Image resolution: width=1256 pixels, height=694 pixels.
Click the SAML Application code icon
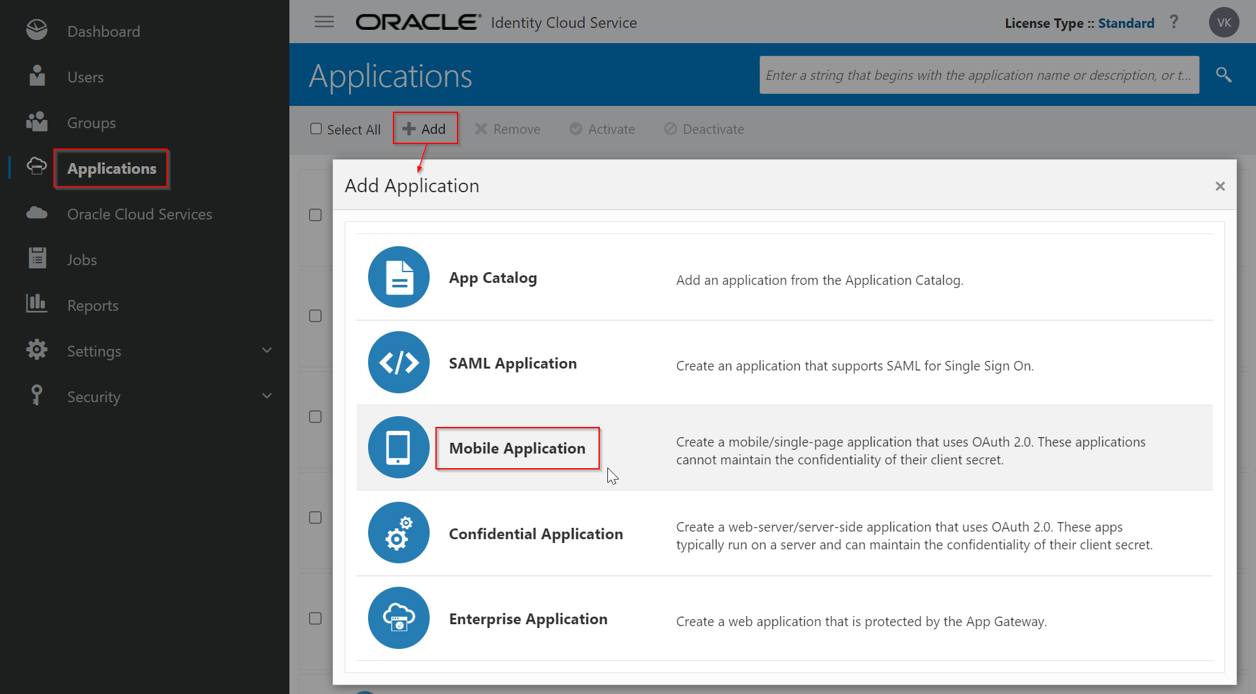pyautogui.click(x=399, y=362)
